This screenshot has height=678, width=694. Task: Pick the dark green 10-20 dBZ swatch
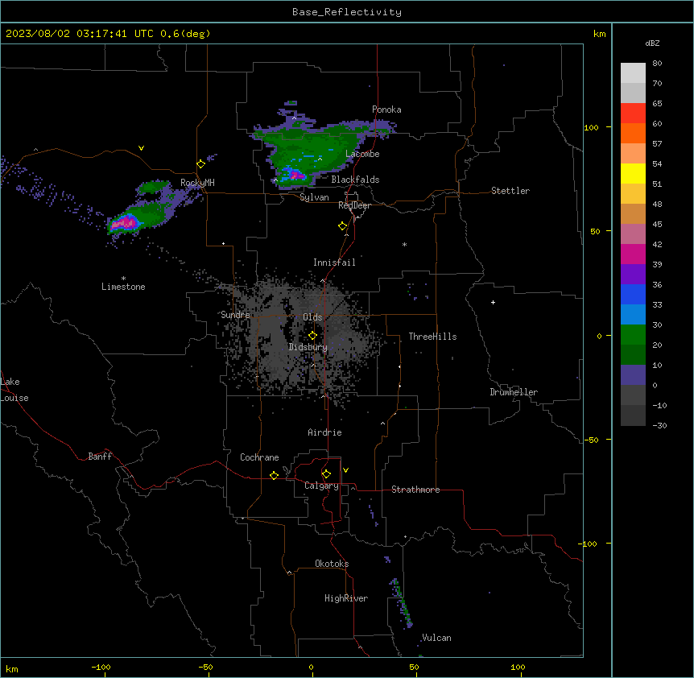click(633, 355)
